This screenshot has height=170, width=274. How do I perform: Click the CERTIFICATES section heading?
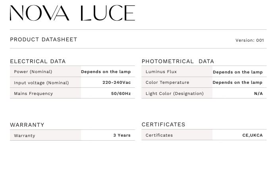[x=163, y=124]
